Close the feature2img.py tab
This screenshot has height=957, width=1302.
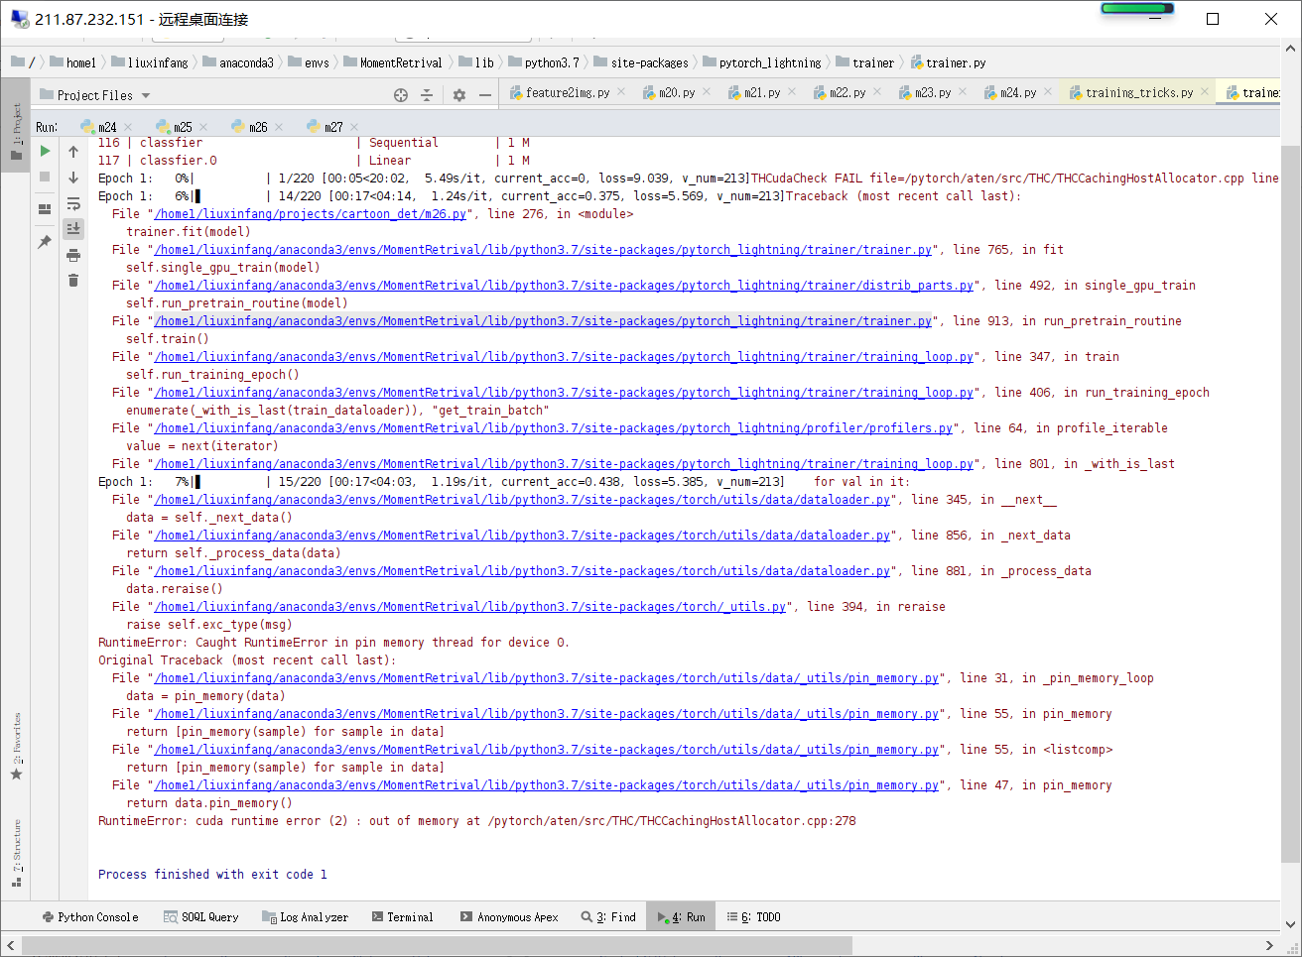(x=621, y=91)
